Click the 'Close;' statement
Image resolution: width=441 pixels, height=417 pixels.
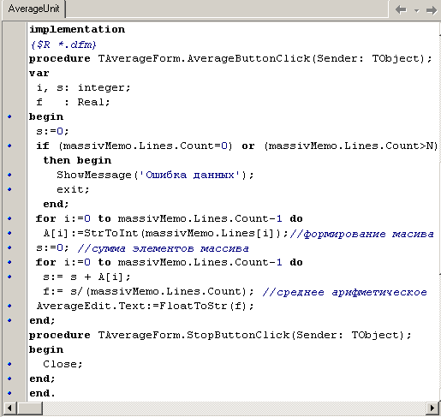pyautogui.click(x=63, y=364)
